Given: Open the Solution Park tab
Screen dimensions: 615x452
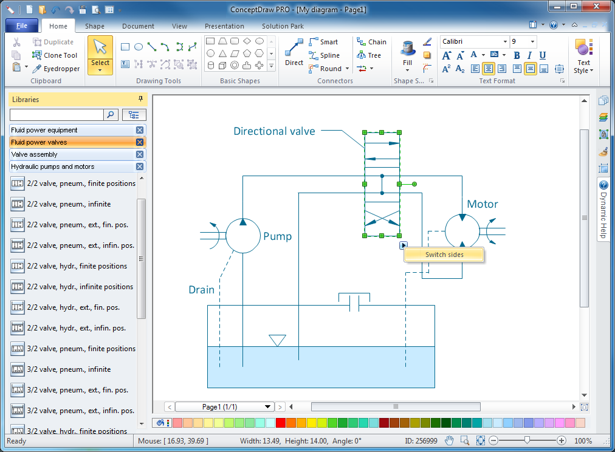Looking at the screenshot, I should [x=283, y=26].
